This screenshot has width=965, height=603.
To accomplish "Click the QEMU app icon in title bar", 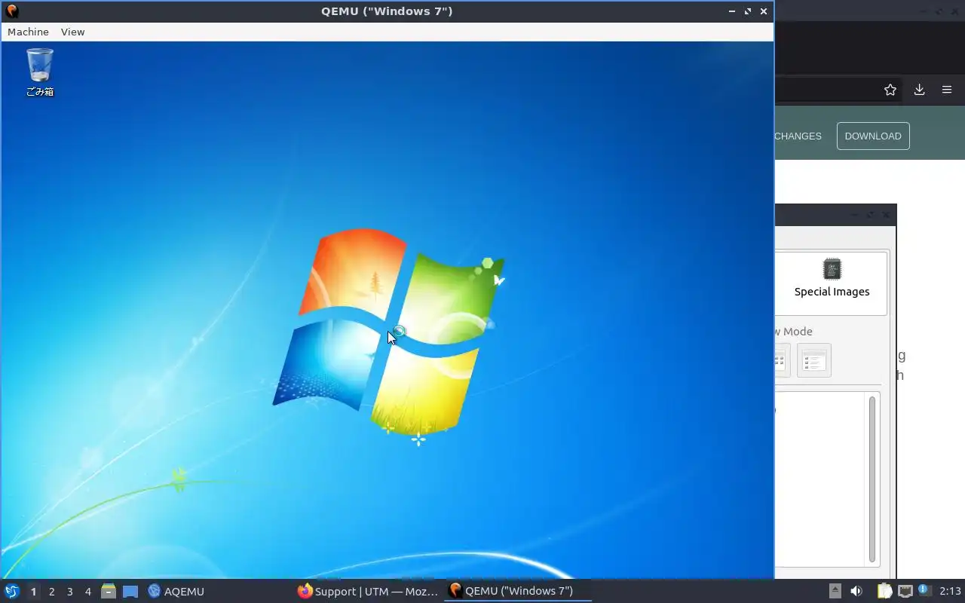I will 12,11.
